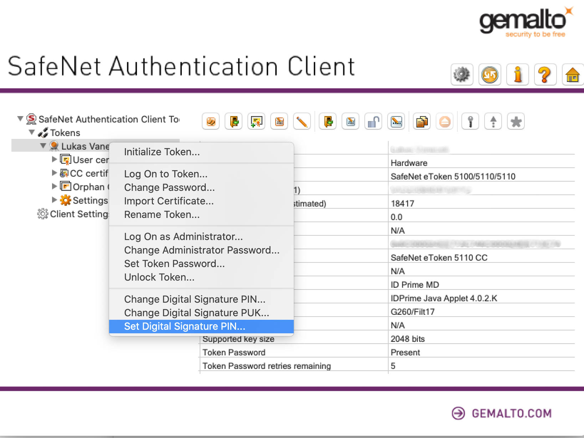Open Help question mark icon

point(545,75)
